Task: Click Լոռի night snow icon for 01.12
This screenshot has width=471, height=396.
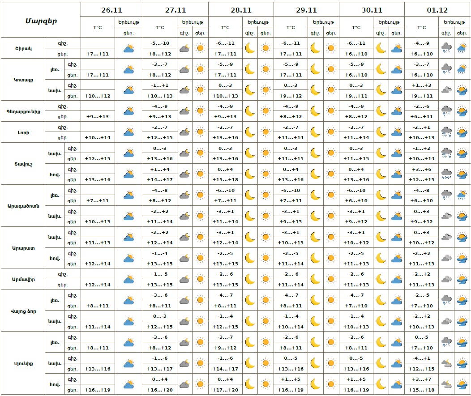Action: pyautogui.click(x=446, y=132)
